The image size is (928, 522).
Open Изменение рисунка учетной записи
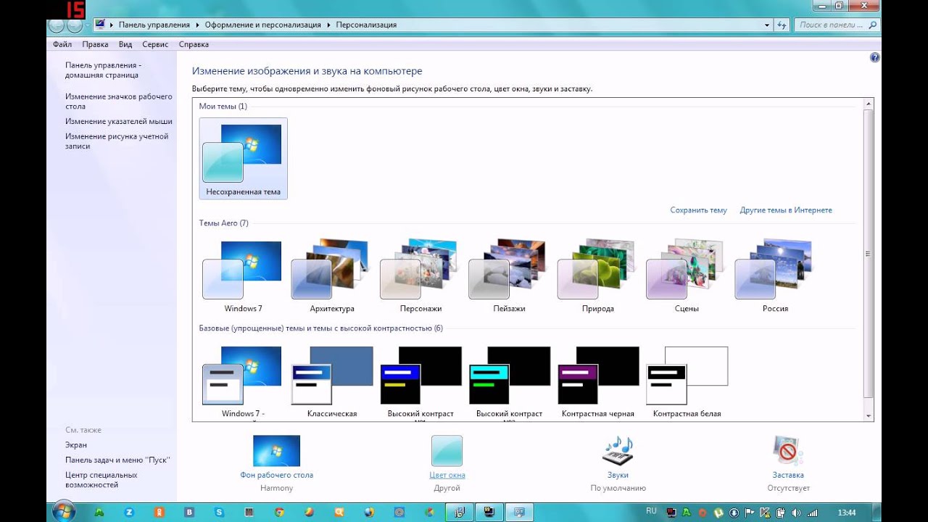(x=117, y=141)
